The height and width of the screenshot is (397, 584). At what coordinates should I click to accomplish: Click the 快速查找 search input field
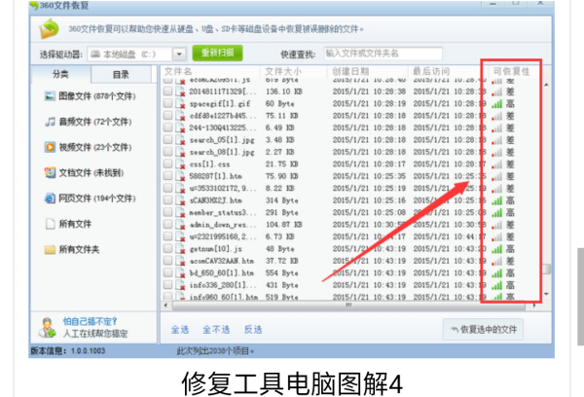[x=383, y=54]
